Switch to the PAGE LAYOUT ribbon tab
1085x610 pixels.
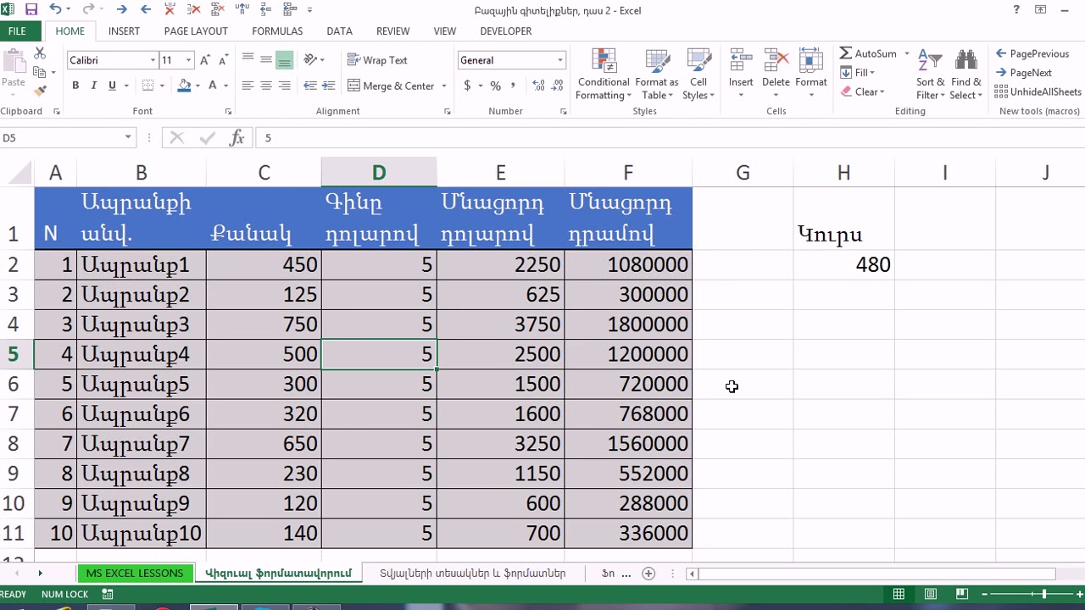click(196, 31)
